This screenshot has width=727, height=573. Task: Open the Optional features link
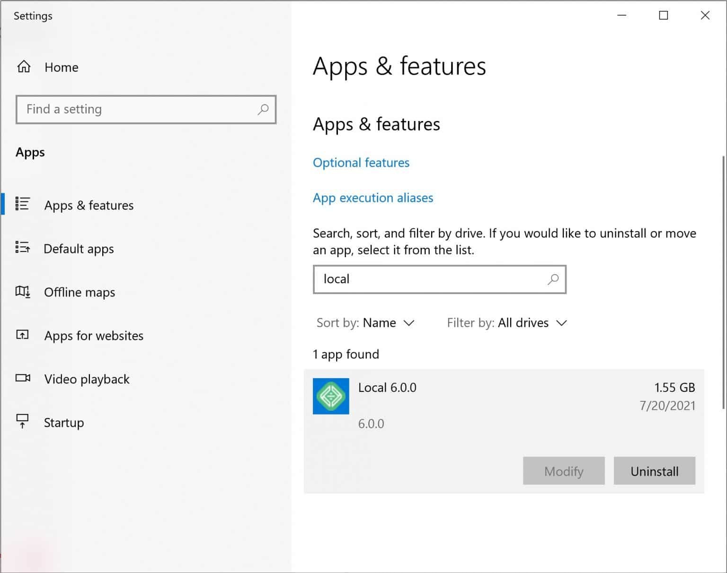(x=361, y=162)
